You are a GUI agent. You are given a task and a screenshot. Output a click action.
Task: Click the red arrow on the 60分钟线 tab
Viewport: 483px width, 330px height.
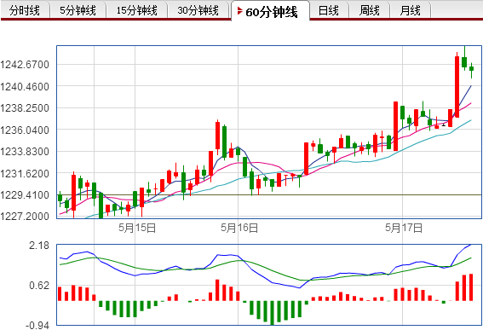point(240,11)
